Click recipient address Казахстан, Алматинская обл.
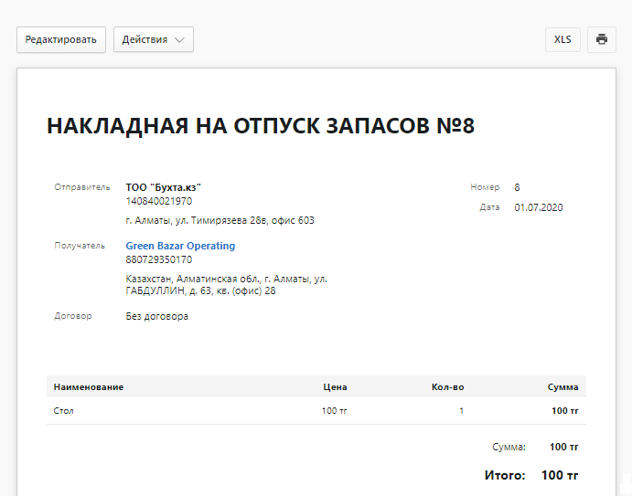 coord(226,285)
